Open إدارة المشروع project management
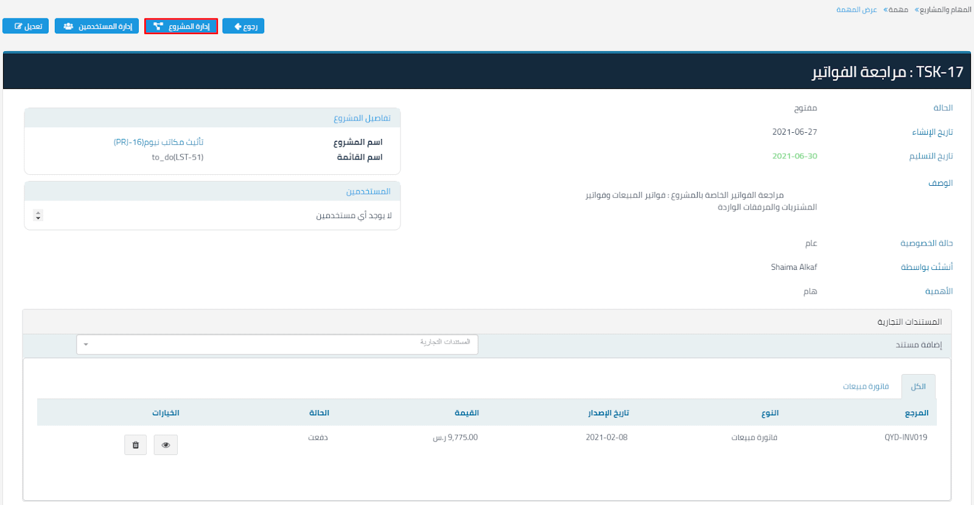Image resolution: width=974 pixels, height=505 pixels. pyautogui.click(x=181, y=26)
